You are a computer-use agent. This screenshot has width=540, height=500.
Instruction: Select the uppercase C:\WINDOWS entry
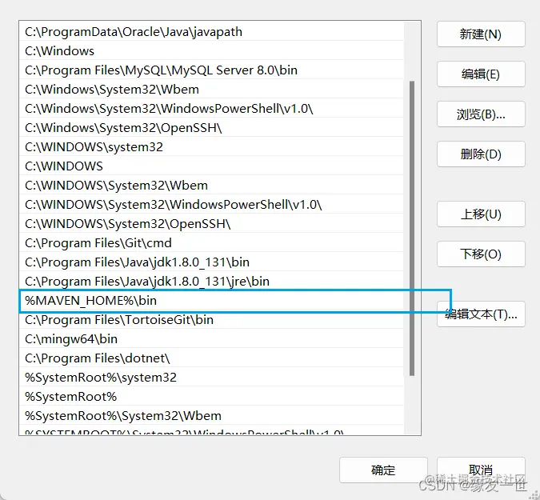211,166
